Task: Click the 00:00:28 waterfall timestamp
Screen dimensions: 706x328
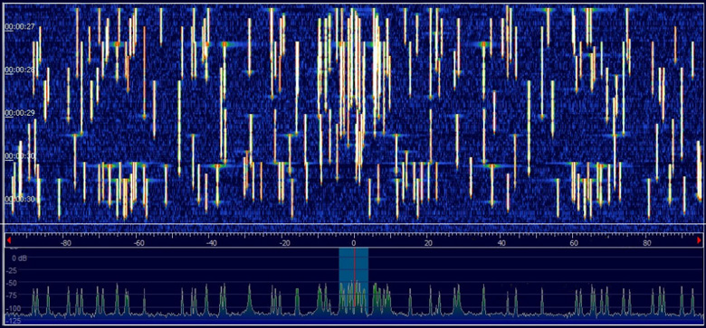Action: pyautogui.click(x=20, y=70)
